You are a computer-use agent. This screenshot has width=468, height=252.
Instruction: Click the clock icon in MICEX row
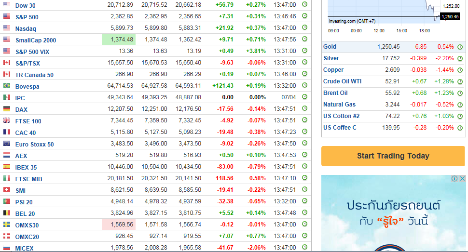pos(304,247)
